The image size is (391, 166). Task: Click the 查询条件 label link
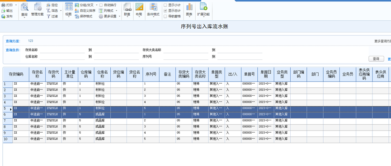tap(13, 50)
